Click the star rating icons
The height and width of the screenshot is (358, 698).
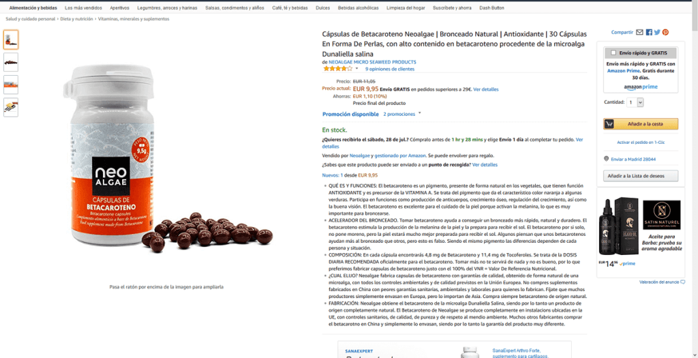click(x=337, y=69)
